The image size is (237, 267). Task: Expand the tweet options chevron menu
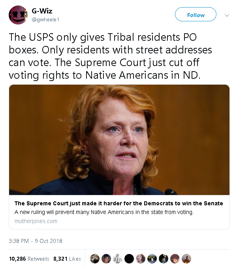(227, 15)
